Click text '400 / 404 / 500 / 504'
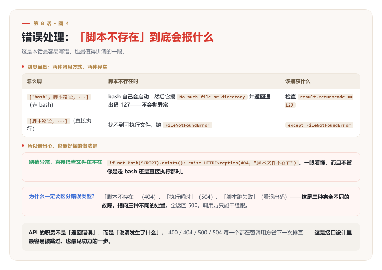Image resolution: width=382 pixels, height=270 pixels. click(195, 233)
